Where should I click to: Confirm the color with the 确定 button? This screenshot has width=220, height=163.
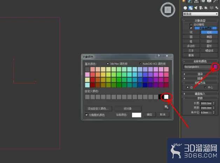150,114
